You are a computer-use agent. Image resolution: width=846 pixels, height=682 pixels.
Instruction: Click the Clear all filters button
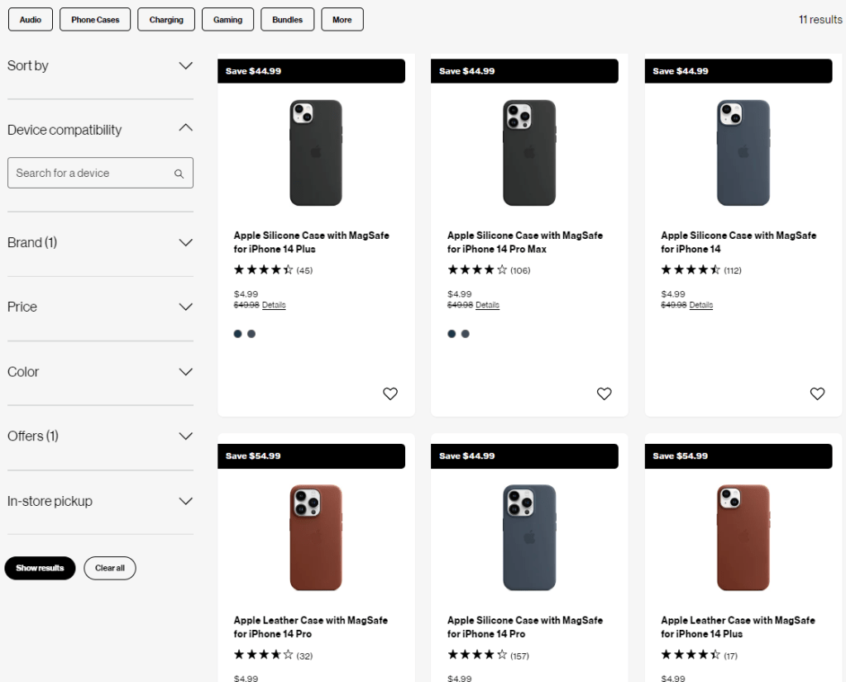110,568
